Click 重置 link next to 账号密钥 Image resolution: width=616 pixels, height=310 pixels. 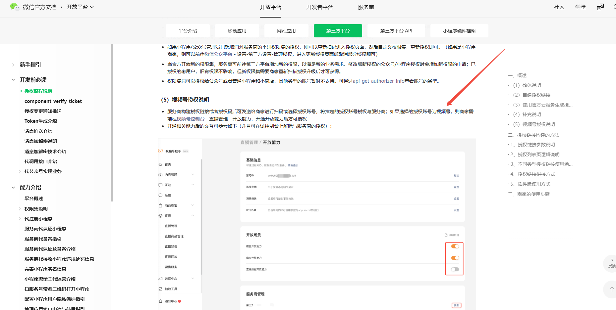(456, 187)
